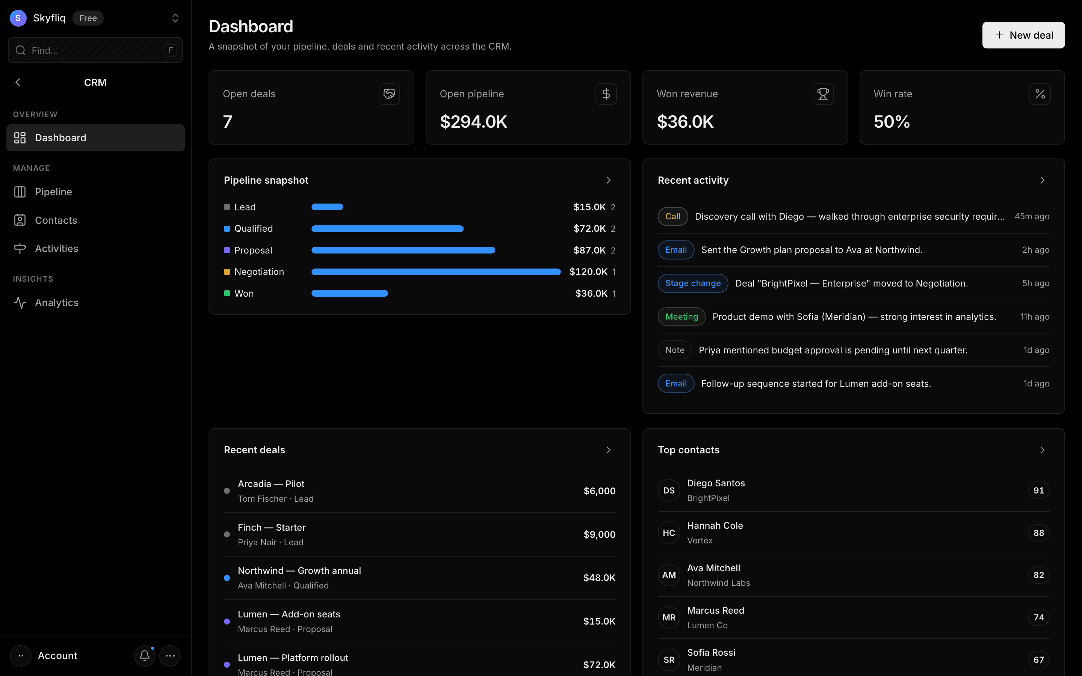The width and height of the screenshot is (1082, 676).
Task: Click the Call activity tag
Action: tap(672, 216)
